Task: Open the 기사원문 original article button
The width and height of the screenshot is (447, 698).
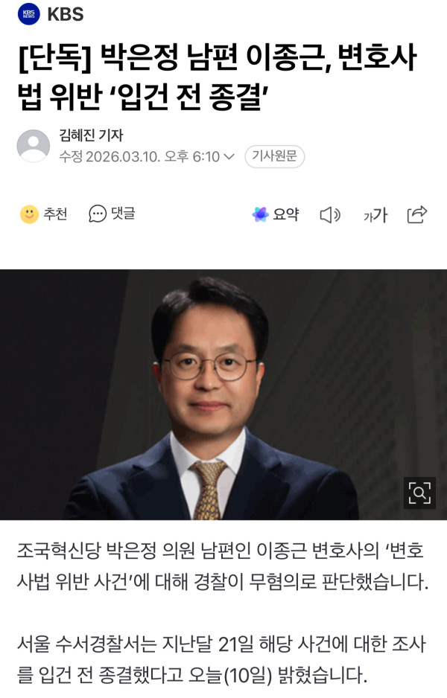Action: (274, 156)
